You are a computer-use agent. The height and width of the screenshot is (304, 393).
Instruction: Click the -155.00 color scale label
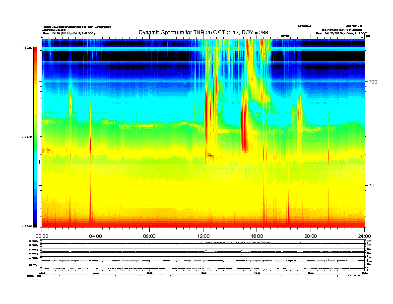pyautogui.click(x=27, y=226)
